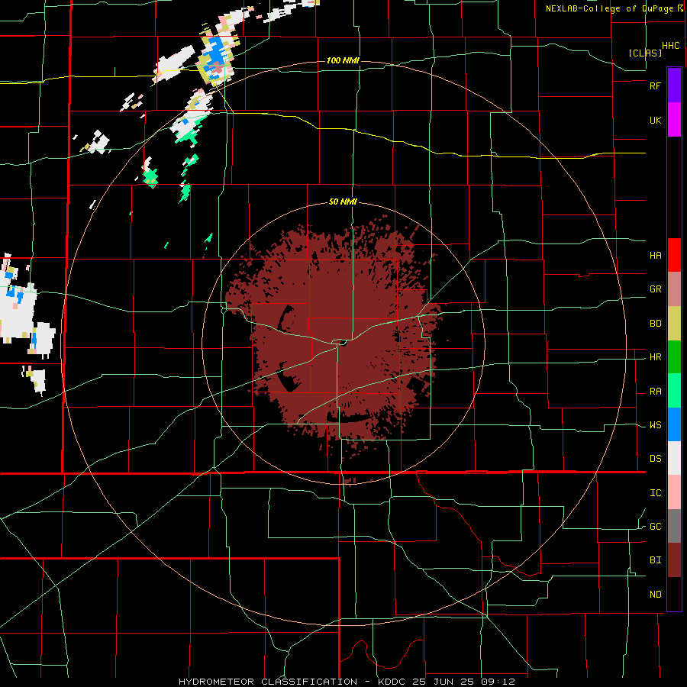This screenshot has height=687, width=687.
Task: Click the HYDROMETEOR CLASSIFICATION title text
Action: click(x=268, y=682)
